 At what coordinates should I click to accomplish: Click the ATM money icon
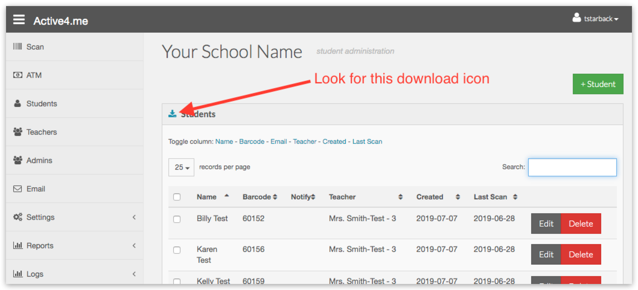tap(18, 75)
